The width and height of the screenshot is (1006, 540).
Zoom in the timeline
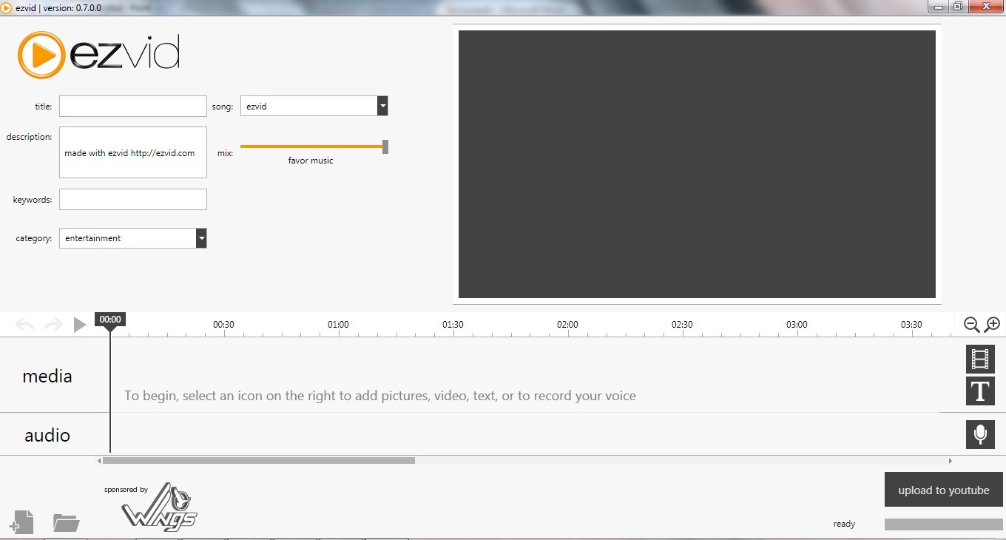(993, 325)
